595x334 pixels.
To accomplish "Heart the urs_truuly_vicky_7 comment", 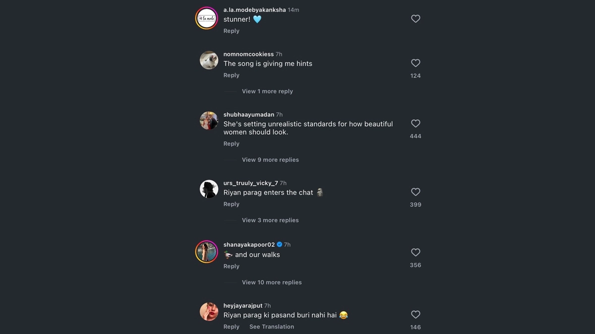I will point(416,192).
